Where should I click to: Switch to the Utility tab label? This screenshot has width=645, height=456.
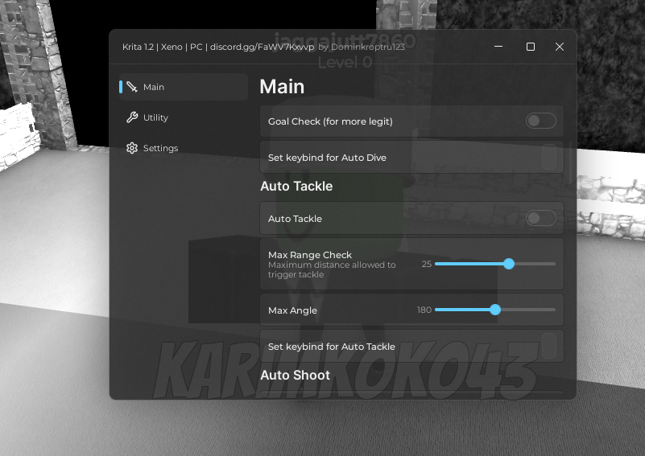click(155, 117)
